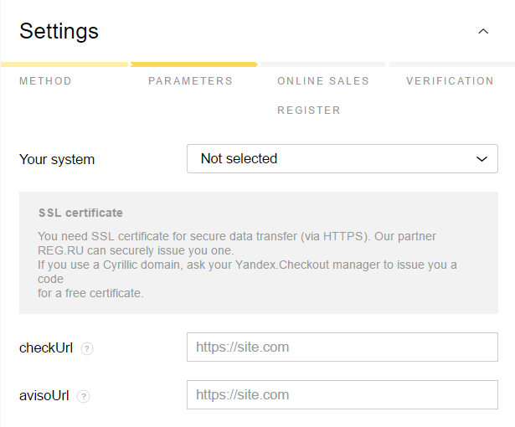Click the highlighted progress segment above PARAMETERS
This screenshot has width=515, height=427.
(193, 64)
